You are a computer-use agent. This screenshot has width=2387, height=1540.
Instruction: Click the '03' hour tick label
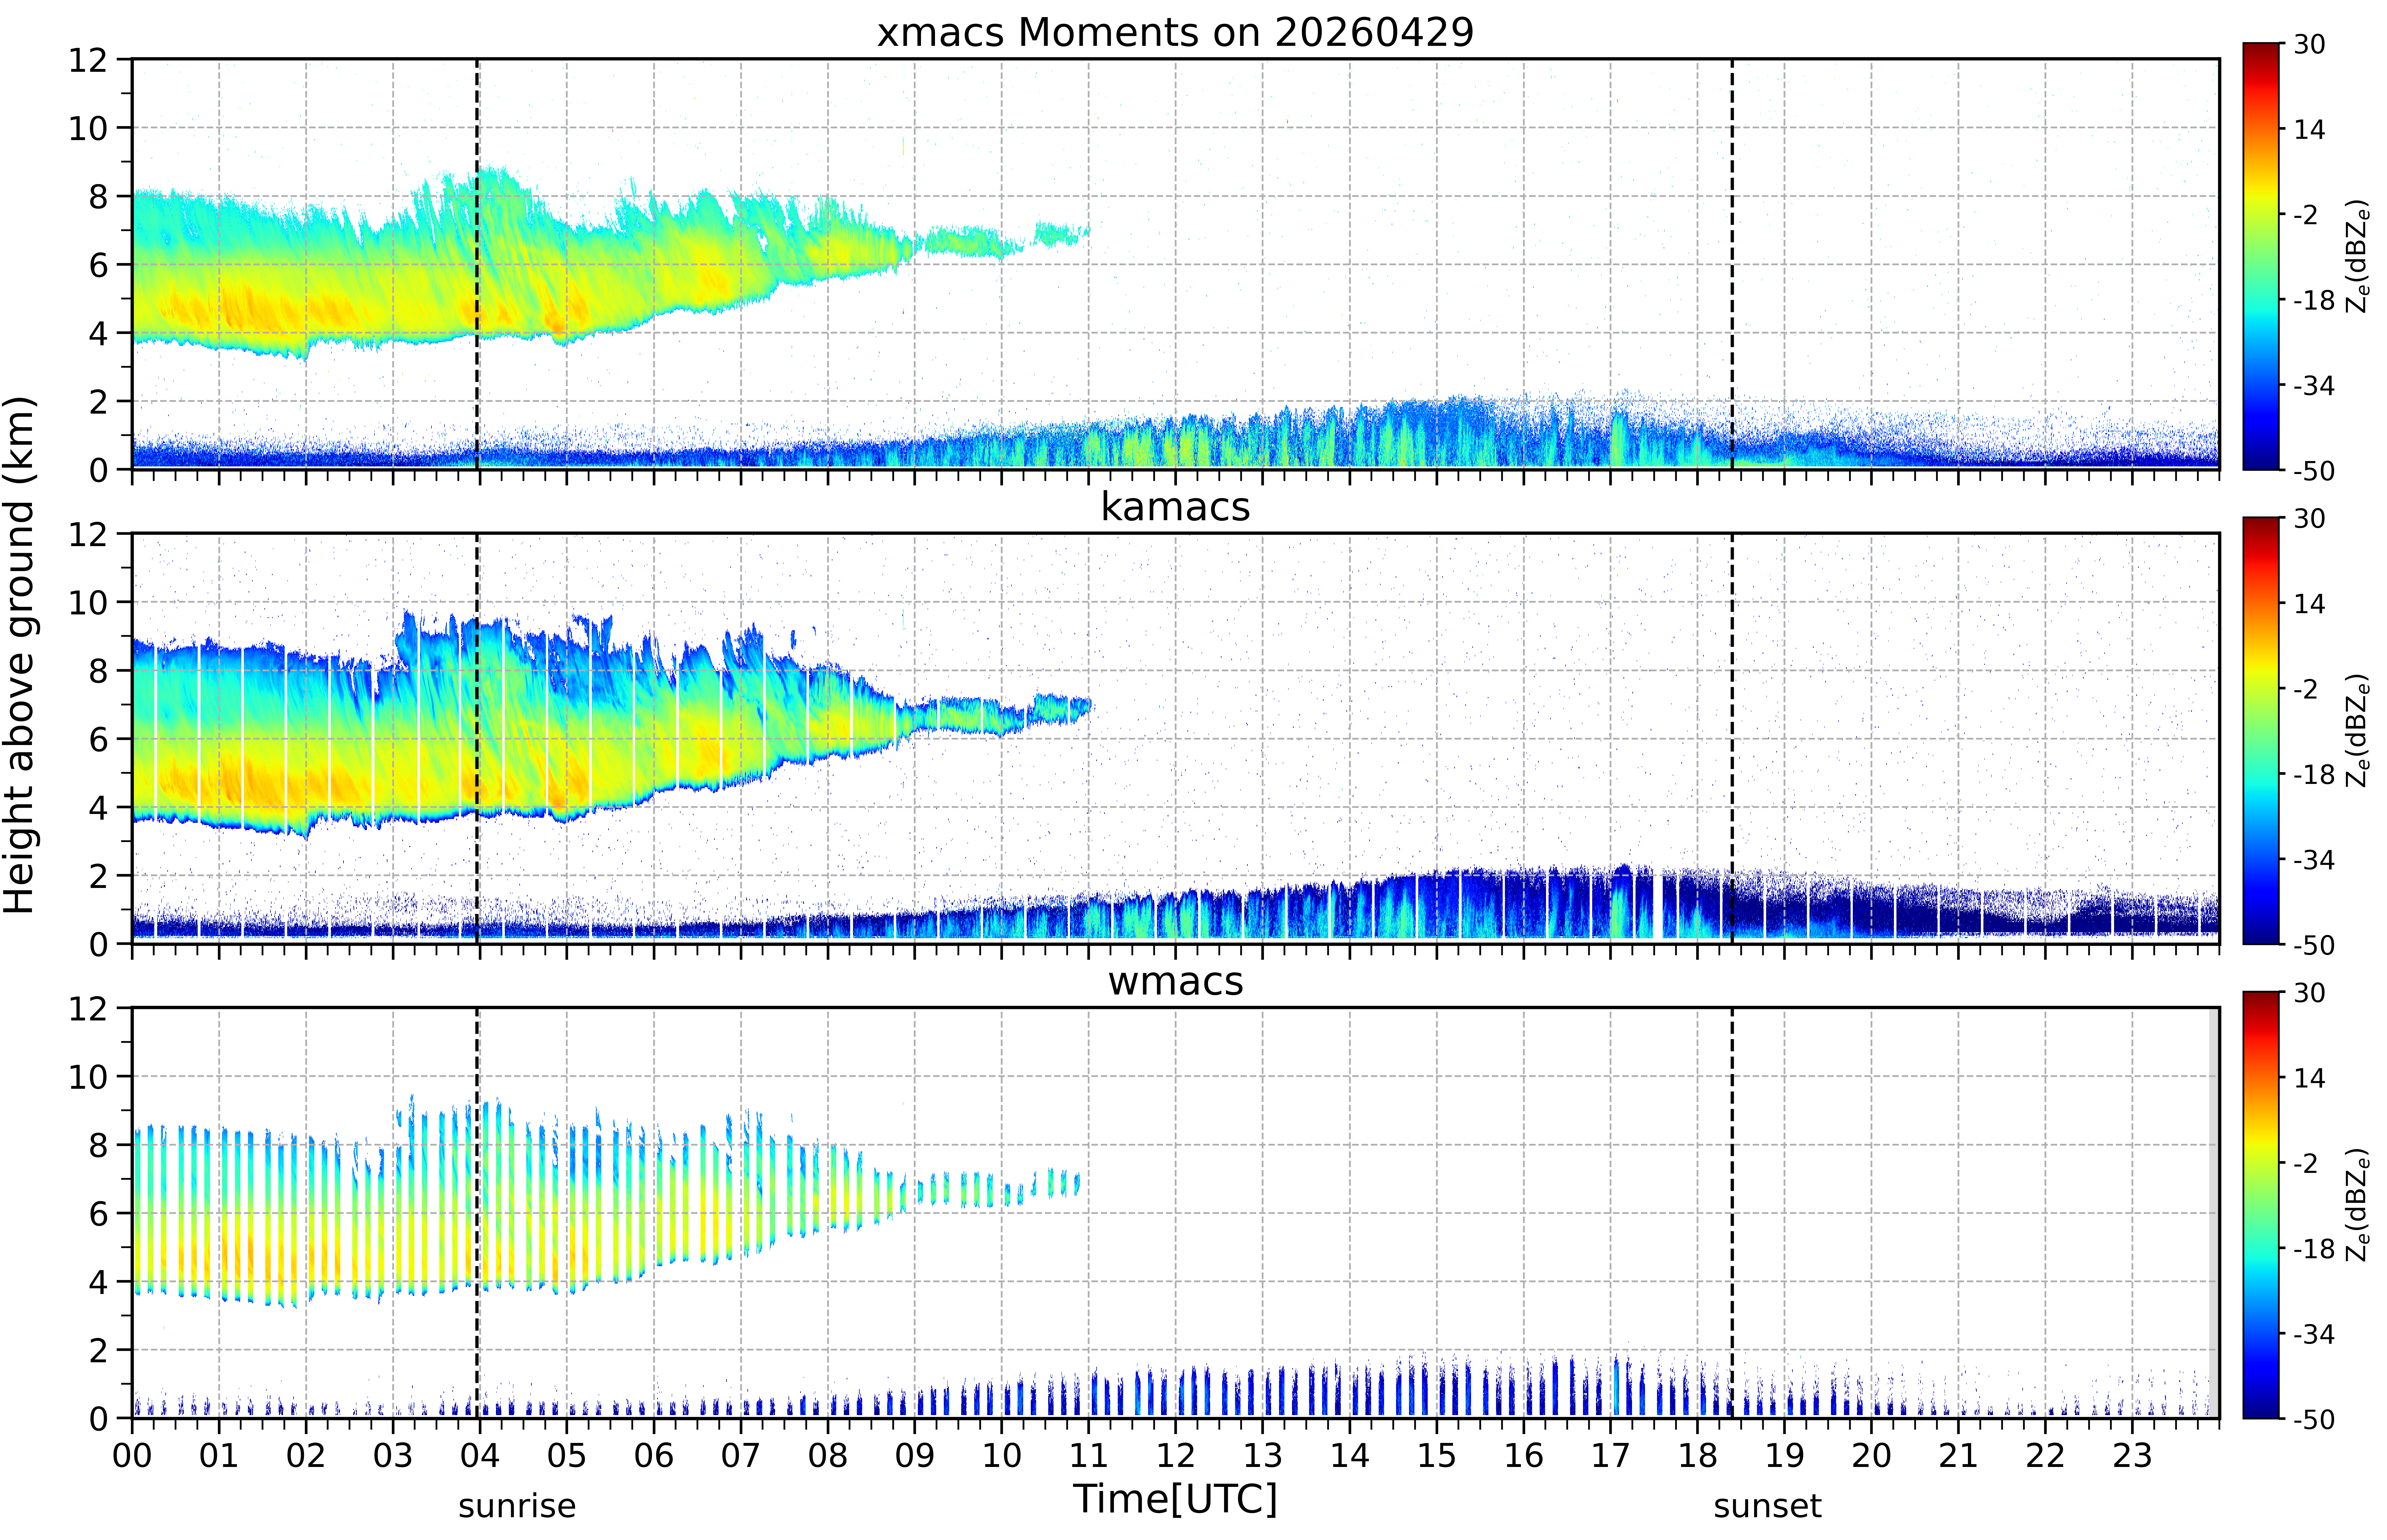tap(393, 1456)
